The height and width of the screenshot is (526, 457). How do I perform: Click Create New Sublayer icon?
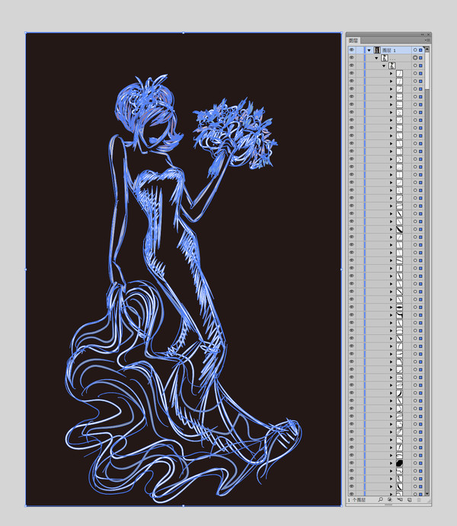tap(400, 499)
